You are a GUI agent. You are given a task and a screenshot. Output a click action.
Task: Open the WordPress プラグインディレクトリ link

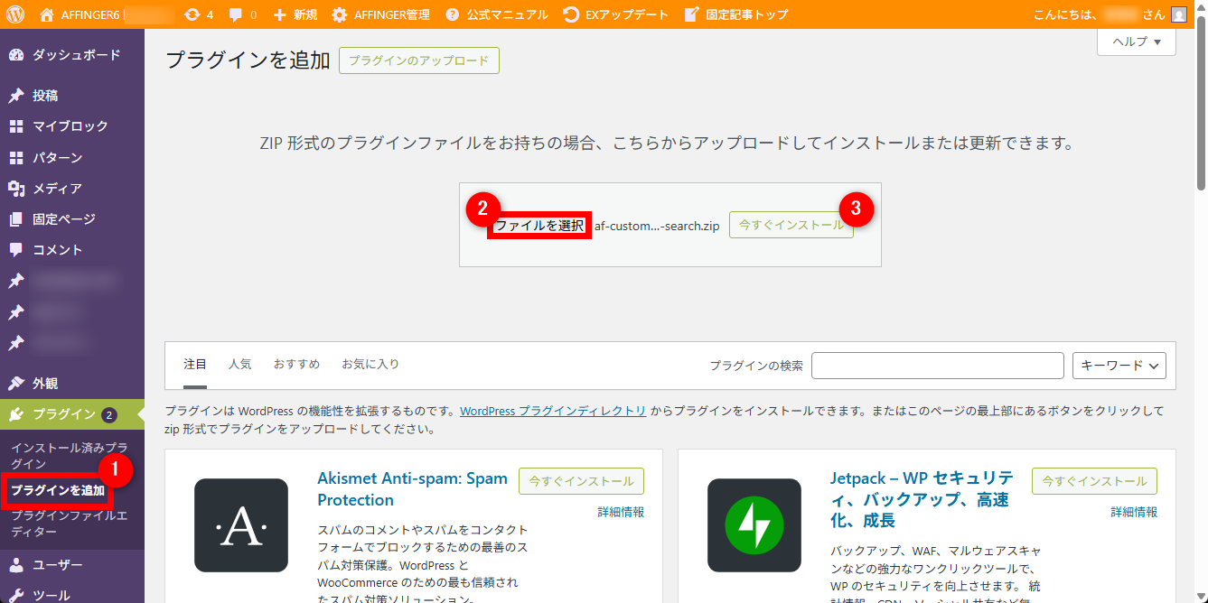[553, 411]
